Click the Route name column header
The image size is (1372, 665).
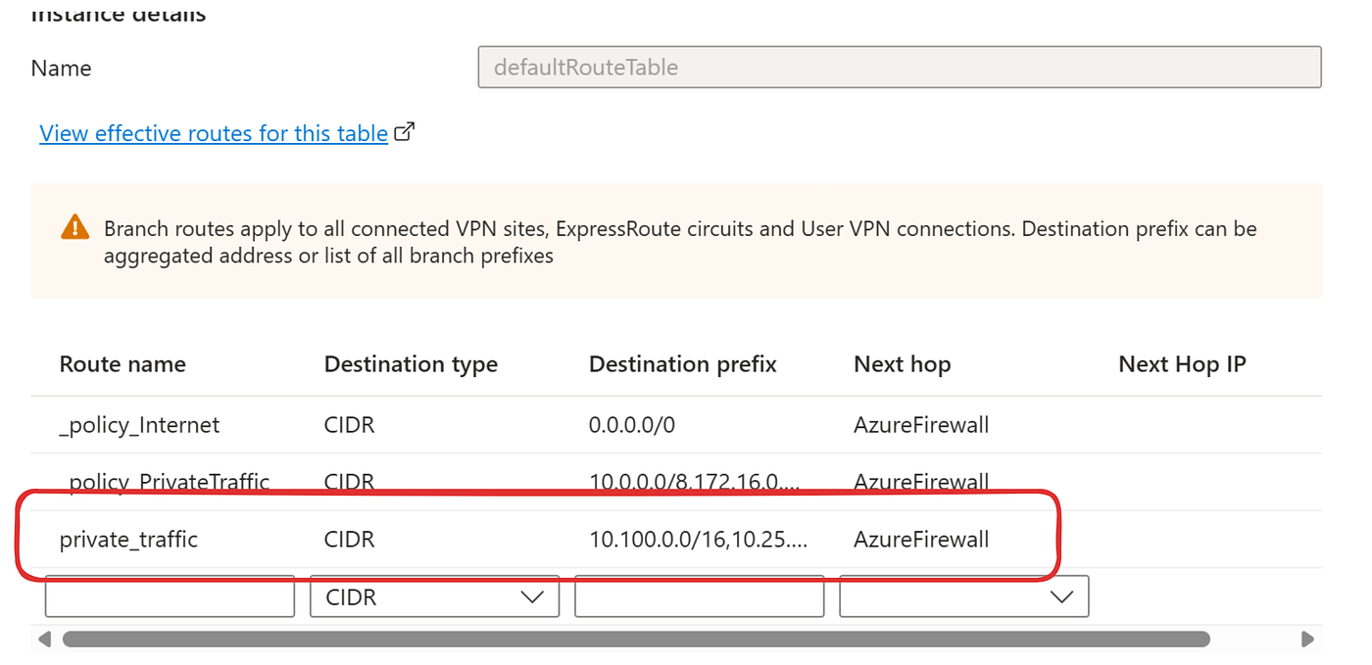(122, 364)
